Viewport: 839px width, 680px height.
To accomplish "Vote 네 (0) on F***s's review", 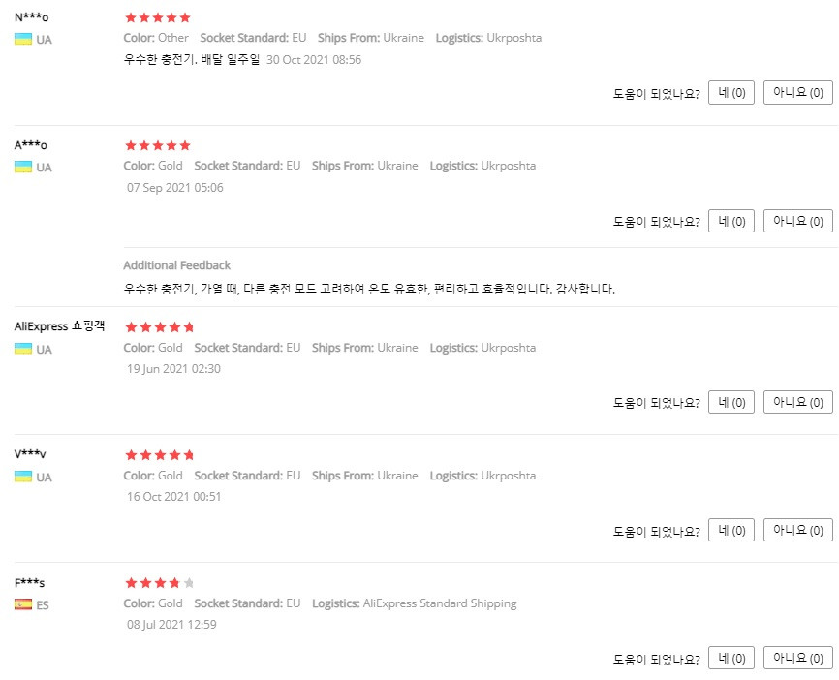I will tap(730, 658).
